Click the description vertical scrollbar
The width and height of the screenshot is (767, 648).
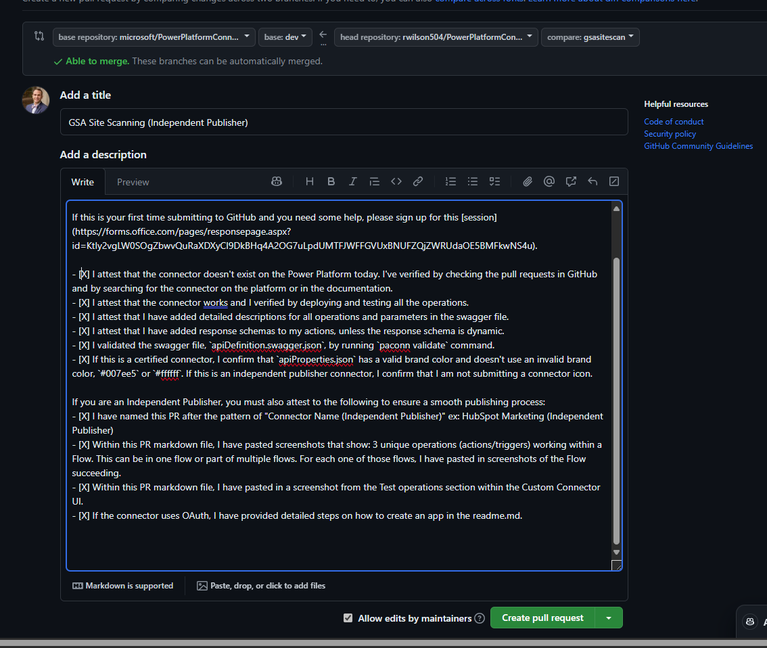[x=616, y=379]
